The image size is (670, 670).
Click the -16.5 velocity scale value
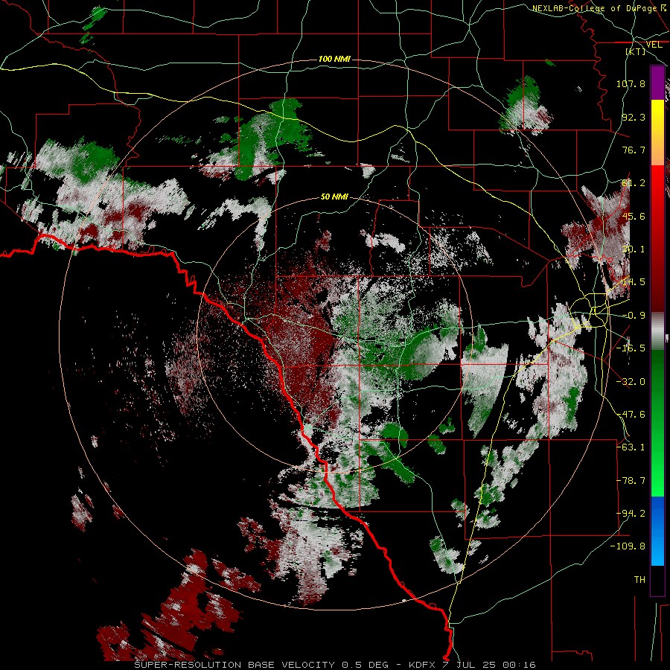coord(631,348)
